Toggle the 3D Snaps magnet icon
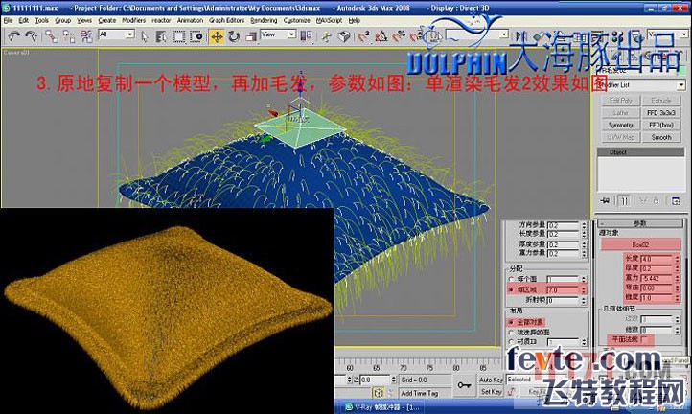Screen dimensions: 692x414 point(363,36)
